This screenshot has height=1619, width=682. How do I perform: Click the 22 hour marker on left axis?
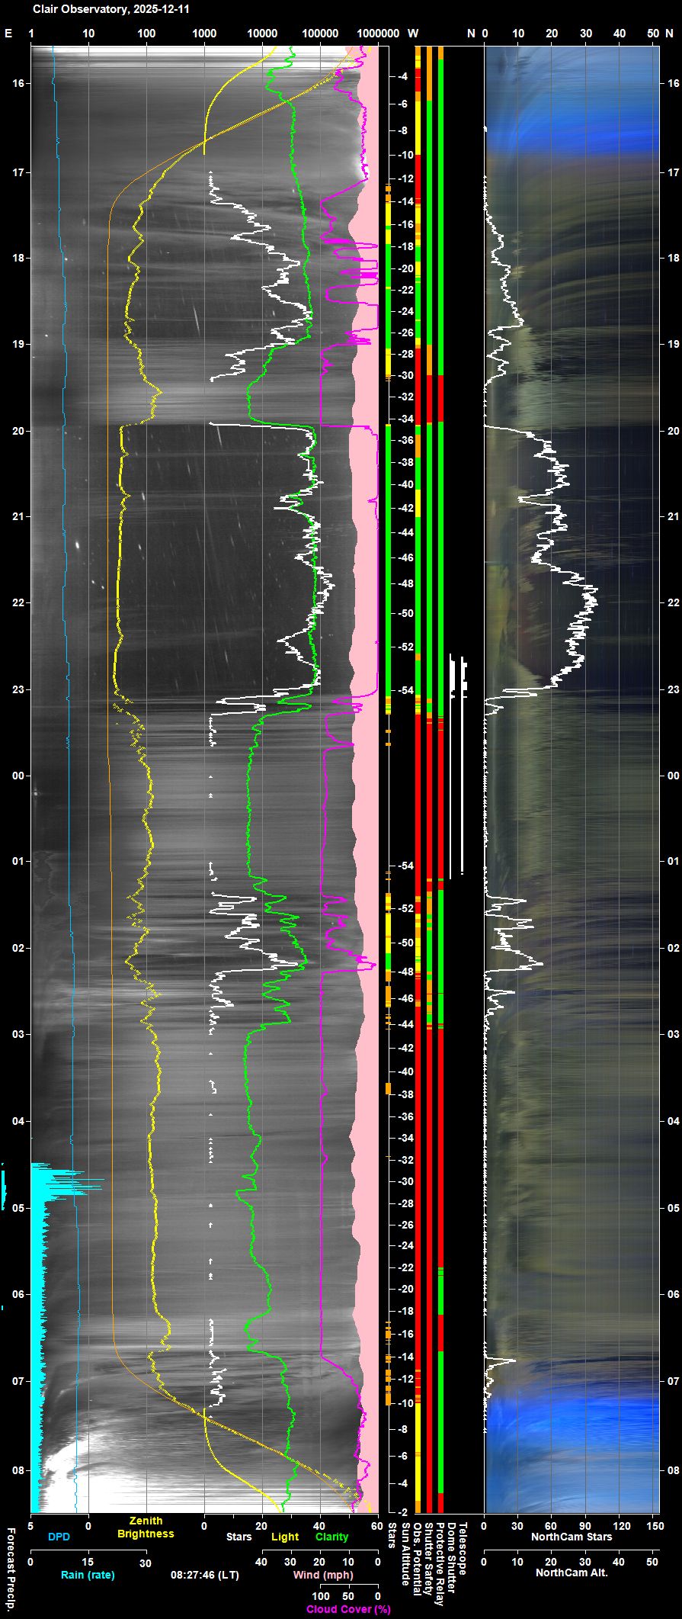tap(18, 602)
